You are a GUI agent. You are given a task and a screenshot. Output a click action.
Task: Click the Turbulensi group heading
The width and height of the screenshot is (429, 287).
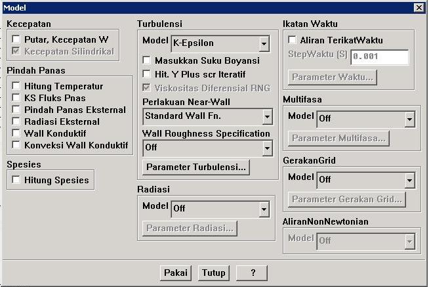(159, 24)
